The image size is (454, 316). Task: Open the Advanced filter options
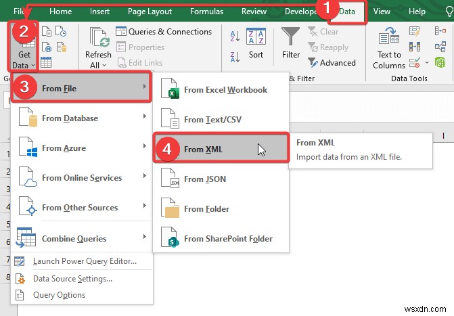pyautogui.click(x=332, y=62)
